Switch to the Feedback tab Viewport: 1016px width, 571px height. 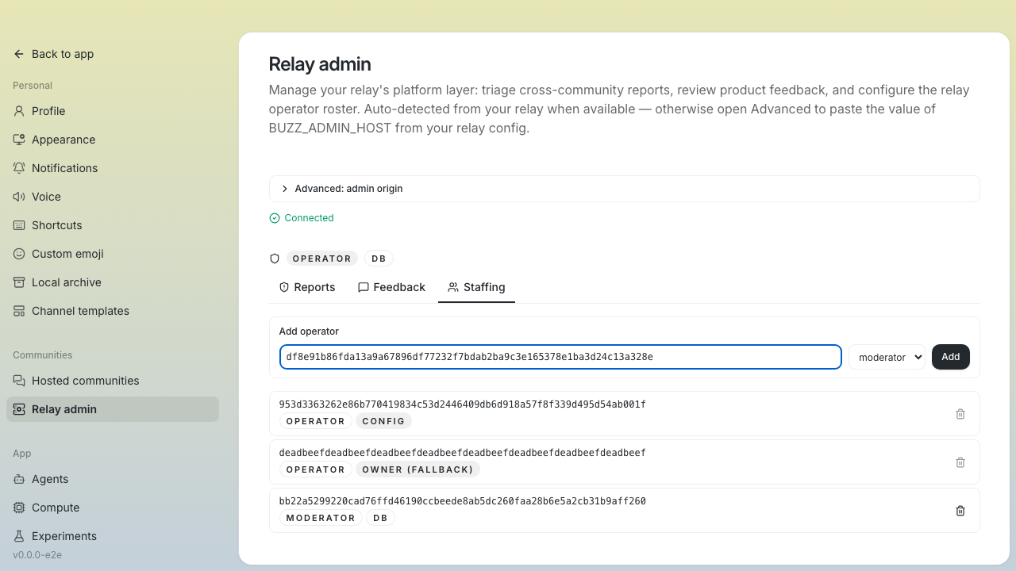point(391,287)
